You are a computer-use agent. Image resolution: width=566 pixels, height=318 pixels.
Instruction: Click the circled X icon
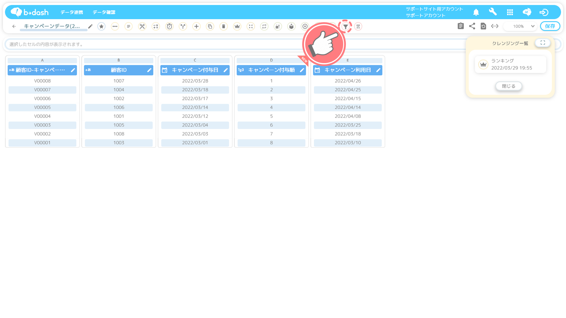click(x=305, y=26)
